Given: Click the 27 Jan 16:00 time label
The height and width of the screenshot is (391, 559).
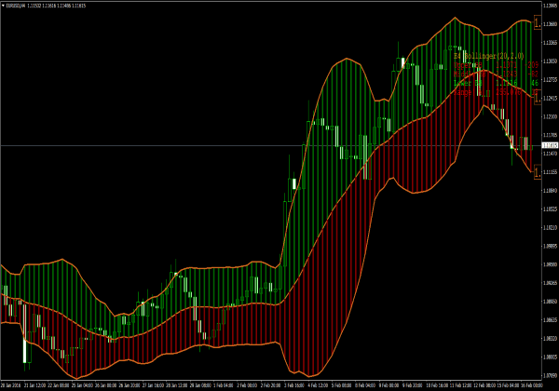Looking at the screenshot, I should 153,385.
